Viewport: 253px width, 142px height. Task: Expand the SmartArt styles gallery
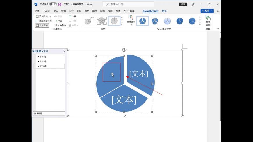tap(200, 25)
